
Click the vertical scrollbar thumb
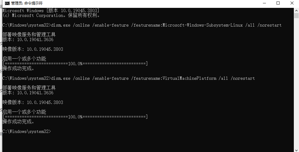coord(296,15)
